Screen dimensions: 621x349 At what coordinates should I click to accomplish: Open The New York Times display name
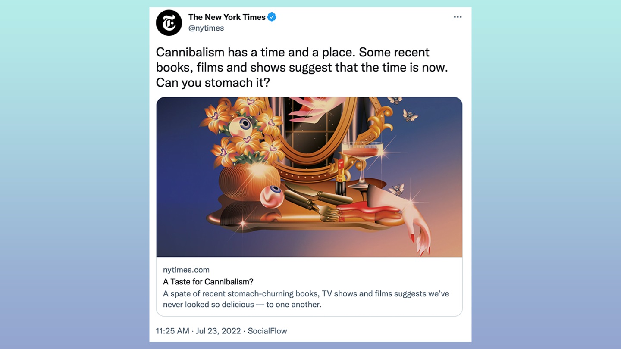click(x=227, y=17)
